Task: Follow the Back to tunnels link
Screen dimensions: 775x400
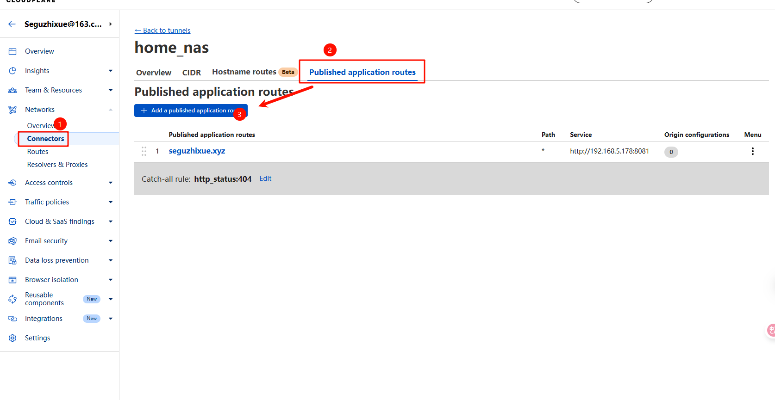Action: point(162,31)
